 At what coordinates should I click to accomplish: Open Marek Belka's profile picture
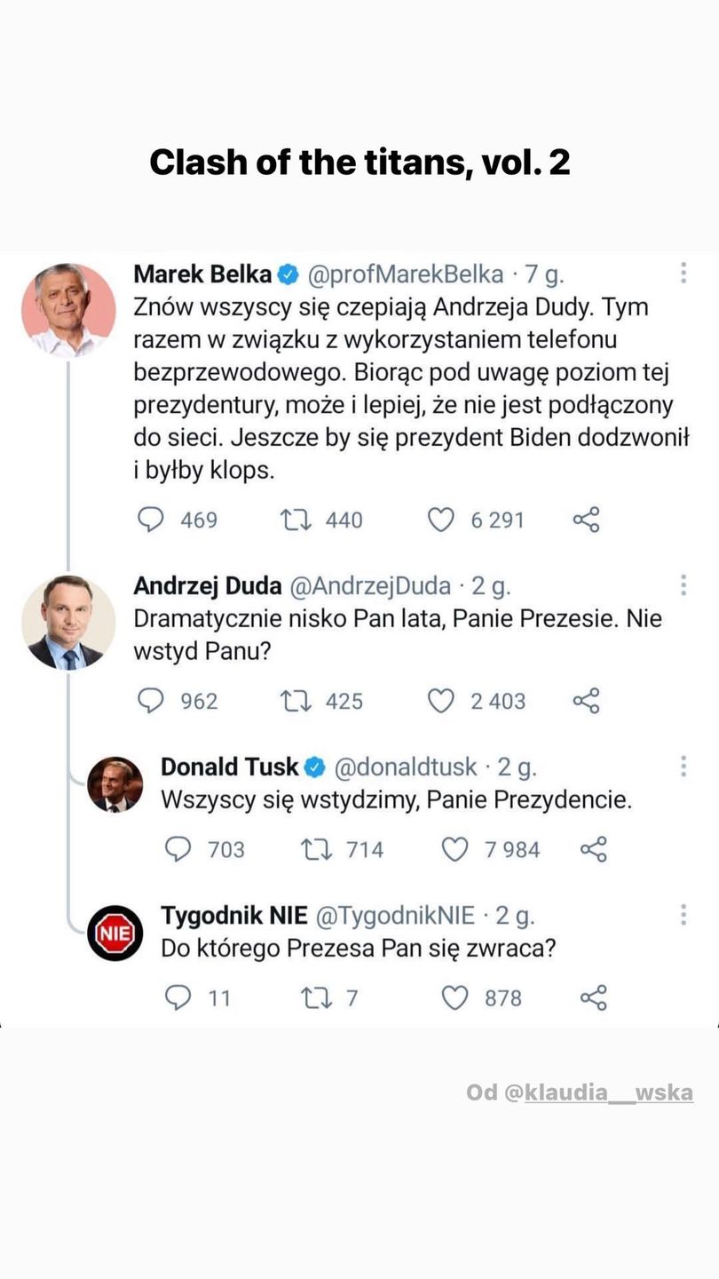coord(68,310)
